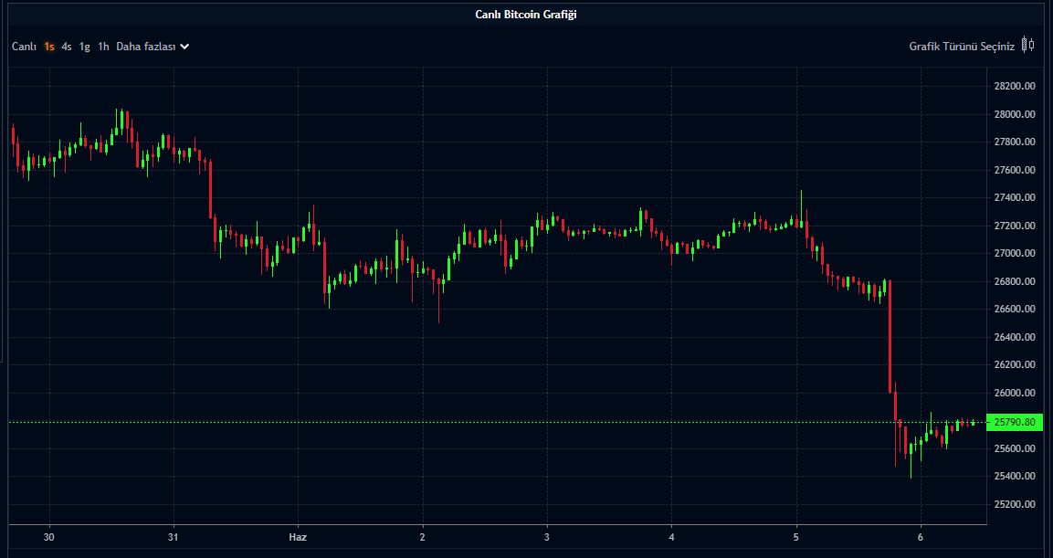Viewport: 1053px width, 558px height.
Task: Click the 31 label on date axis
Action: tap(173, 537)
